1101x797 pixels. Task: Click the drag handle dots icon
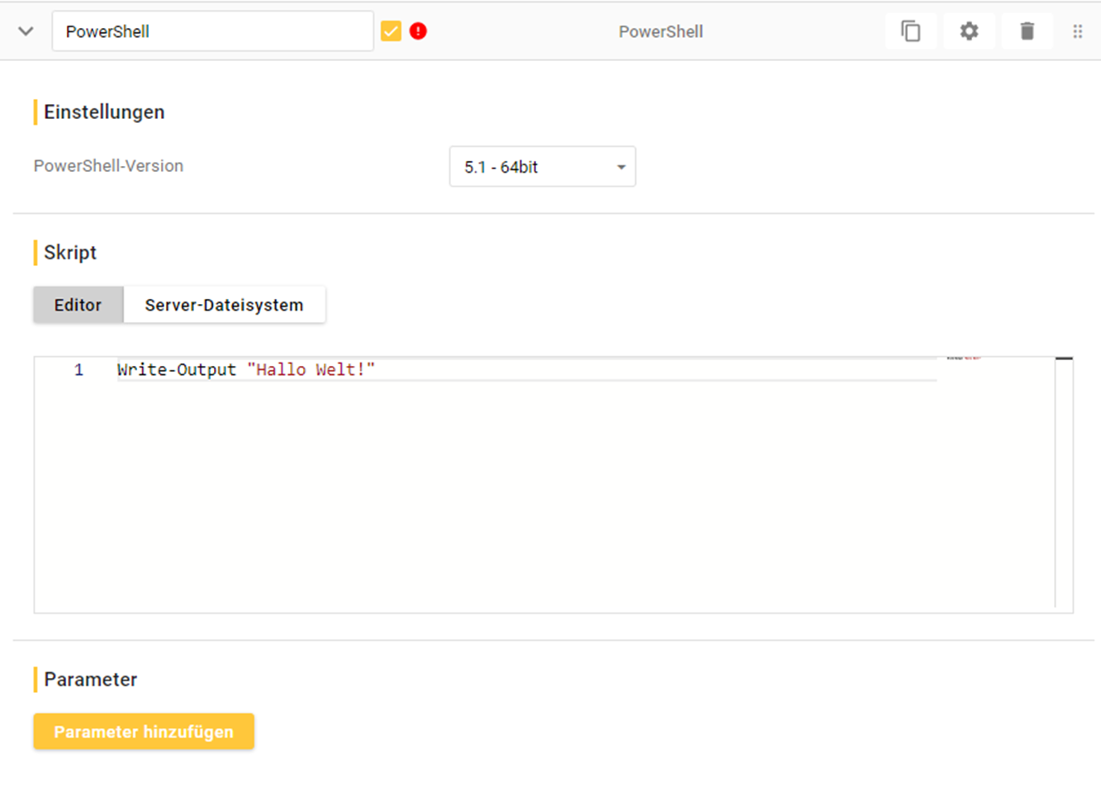pos(1077,31)
